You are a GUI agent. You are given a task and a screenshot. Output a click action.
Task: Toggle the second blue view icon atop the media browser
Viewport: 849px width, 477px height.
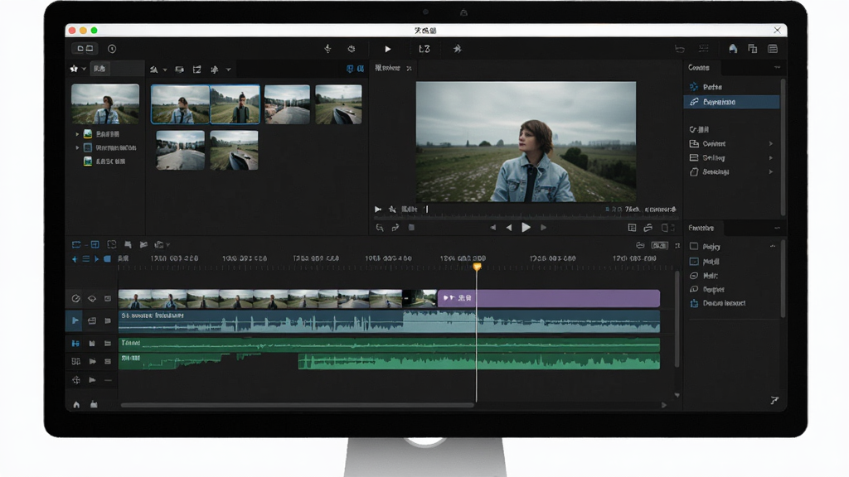point(360,69)
